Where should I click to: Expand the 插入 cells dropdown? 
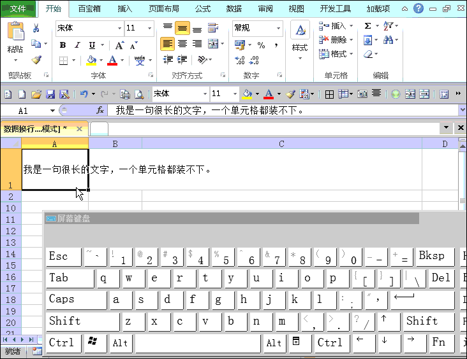click(351, 26)
